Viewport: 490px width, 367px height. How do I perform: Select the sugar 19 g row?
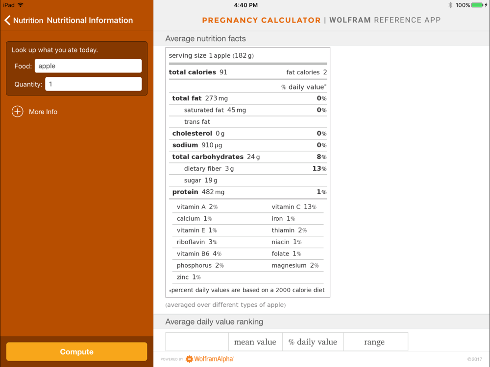click(x=248, y=180)
